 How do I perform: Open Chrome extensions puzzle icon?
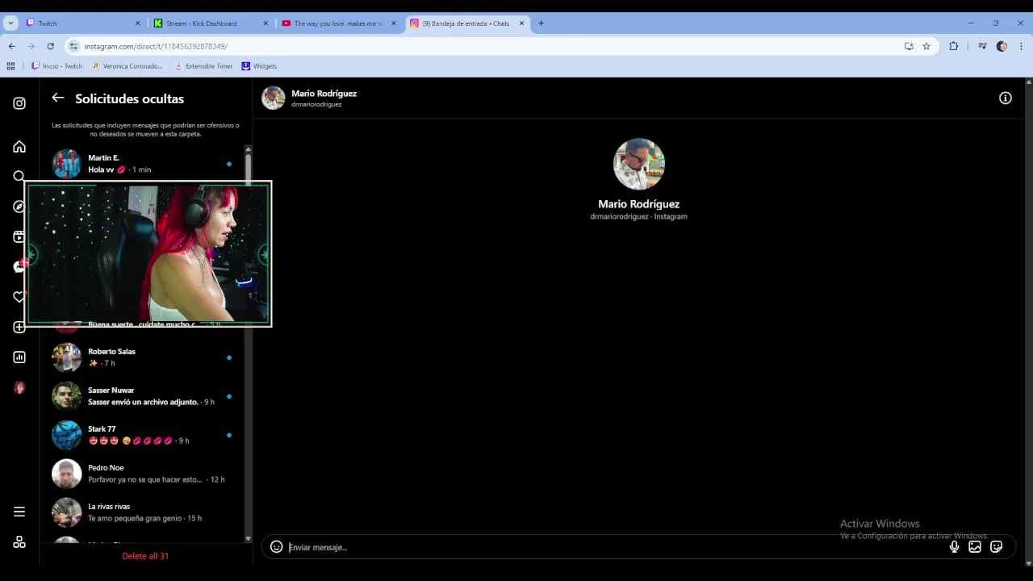coord(954,46)
